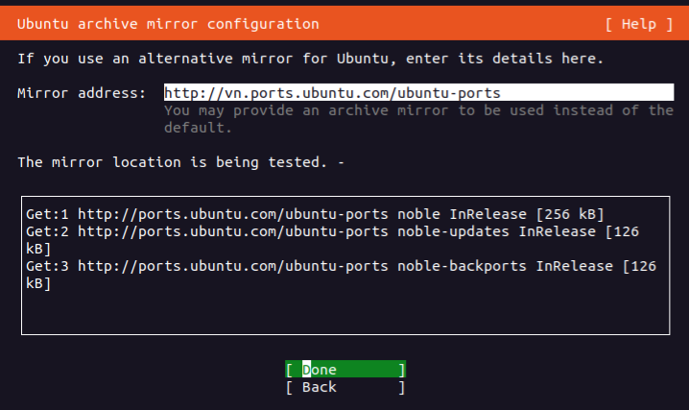Screen dimensions: 689x410
Task: Focus the Mirror address input field
Action: pyautogui.click(x=417, y=93)
